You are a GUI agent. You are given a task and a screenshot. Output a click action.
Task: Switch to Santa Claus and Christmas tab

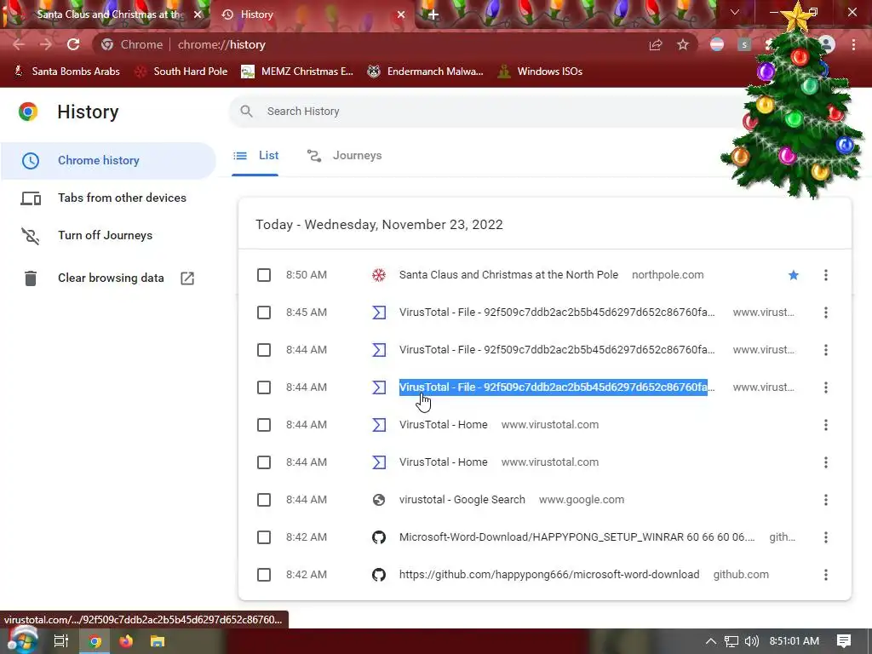coord(108,14)
